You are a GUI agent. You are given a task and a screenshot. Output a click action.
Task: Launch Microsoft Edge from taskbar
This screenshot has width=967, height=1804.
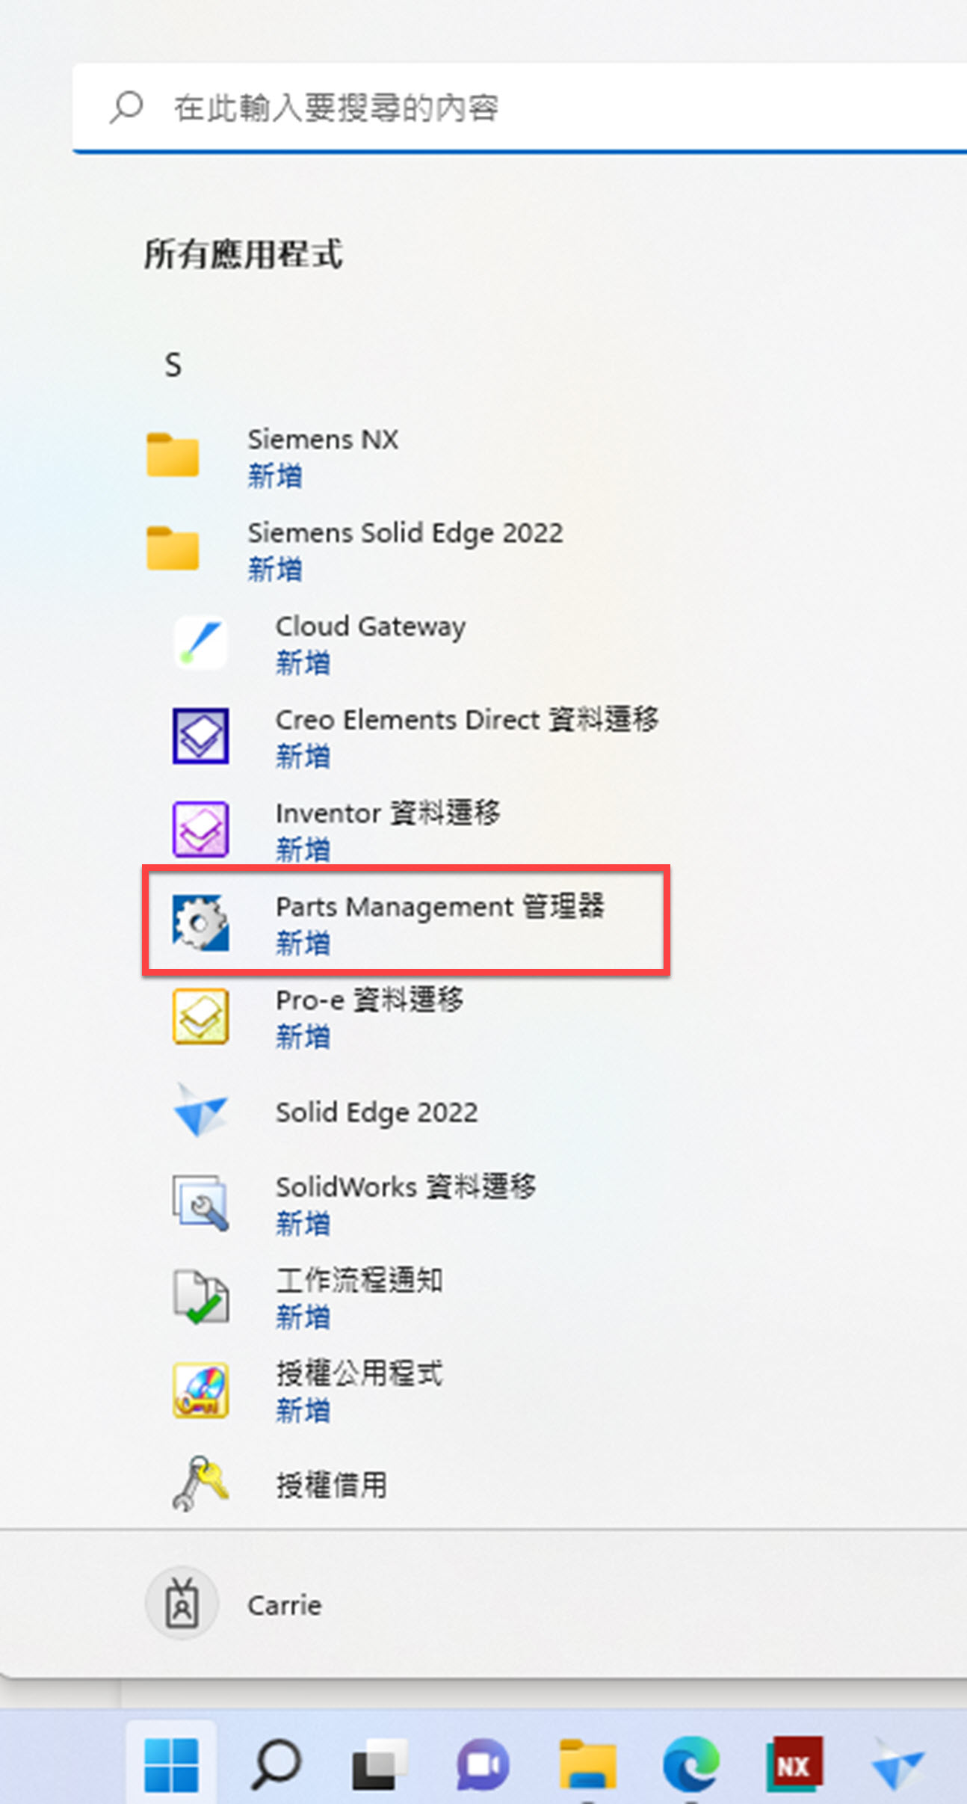tap(691, 1764)
